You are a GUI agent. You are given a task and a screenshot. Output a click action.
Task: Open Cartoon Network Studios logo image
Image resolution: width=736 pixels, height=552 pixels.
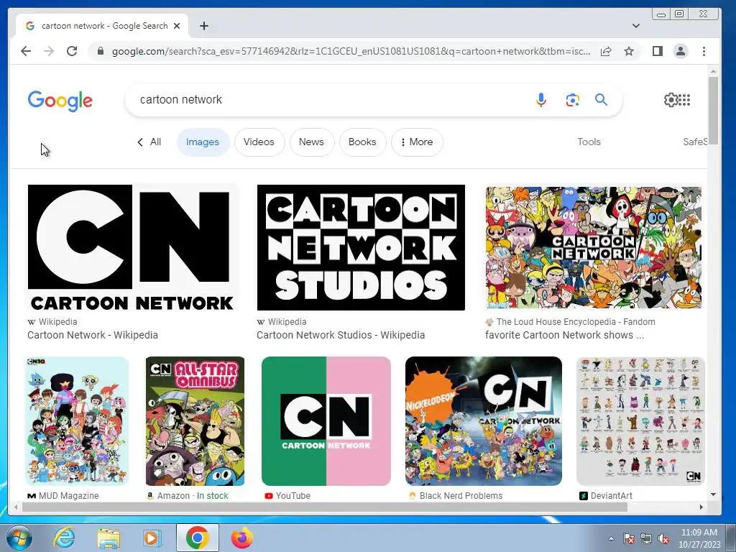(361, 247)
